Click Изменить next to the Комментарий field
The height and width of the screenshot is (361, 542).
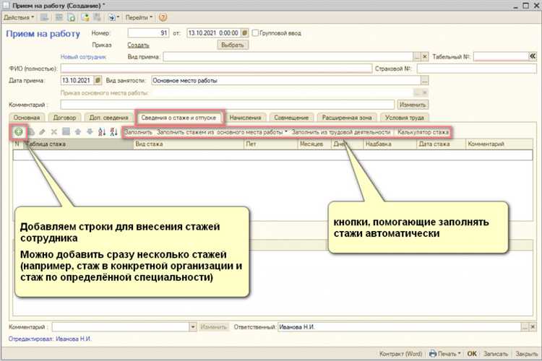pyautogui.click(x=413, y=105)
